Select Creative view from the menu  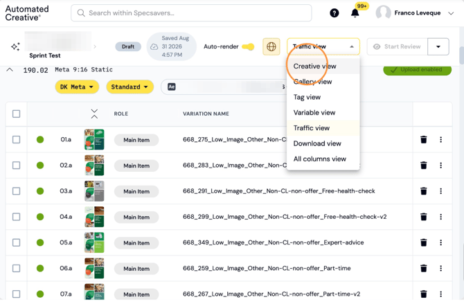click(x=323, y=66)
